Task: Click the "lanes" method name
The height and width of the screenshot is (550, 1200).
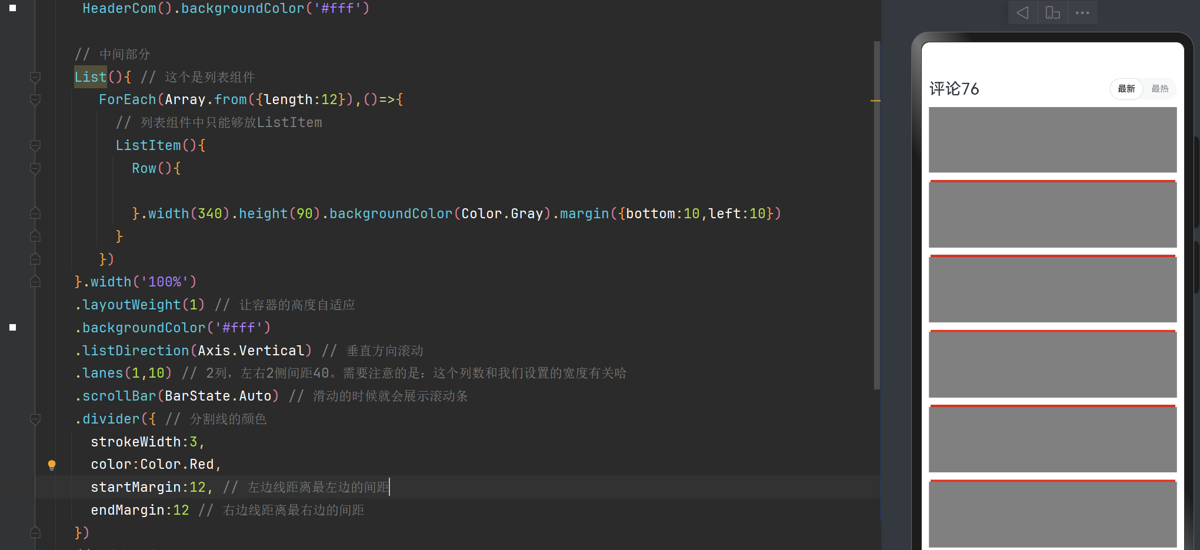Action: coord(103,374)
